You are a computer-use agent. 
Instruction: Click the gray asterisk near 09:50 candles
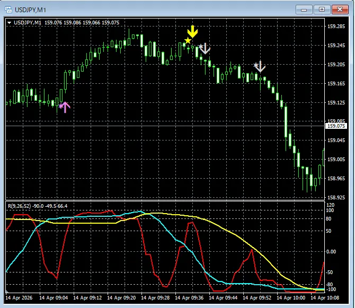click(x=256, y=65)
